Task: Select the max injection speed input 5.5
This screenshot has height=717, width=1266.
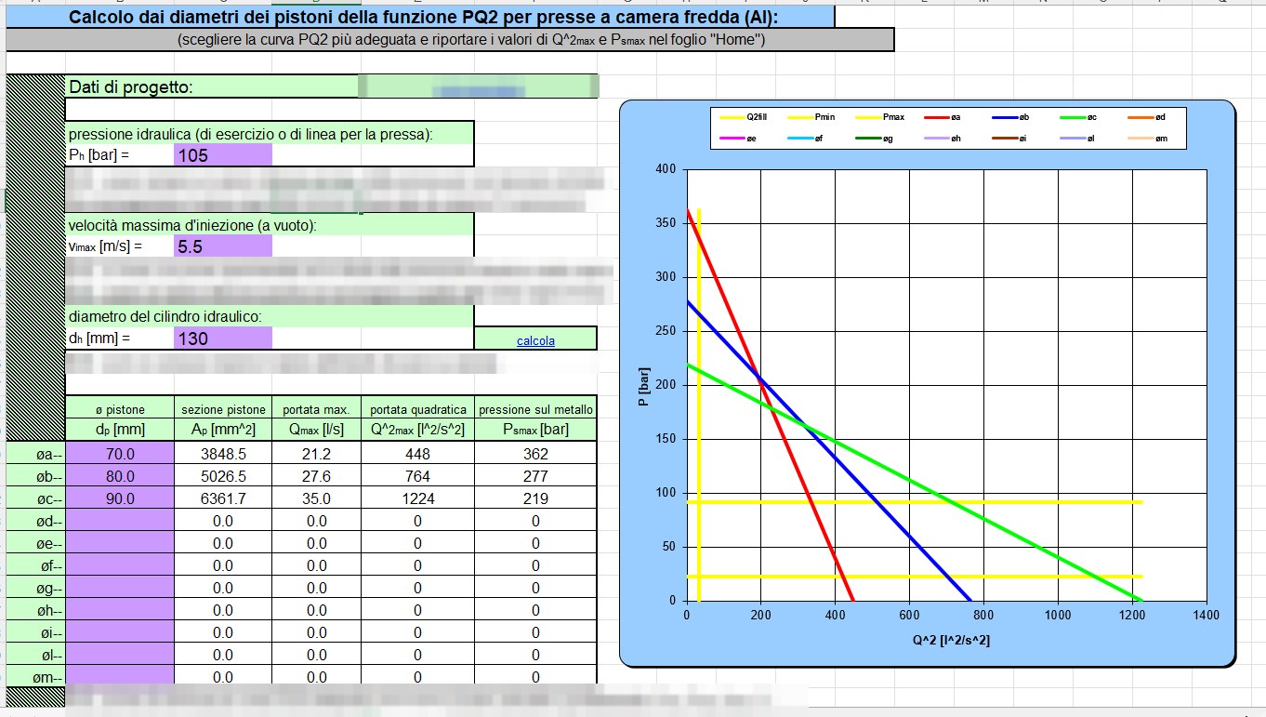Action: 223,246
